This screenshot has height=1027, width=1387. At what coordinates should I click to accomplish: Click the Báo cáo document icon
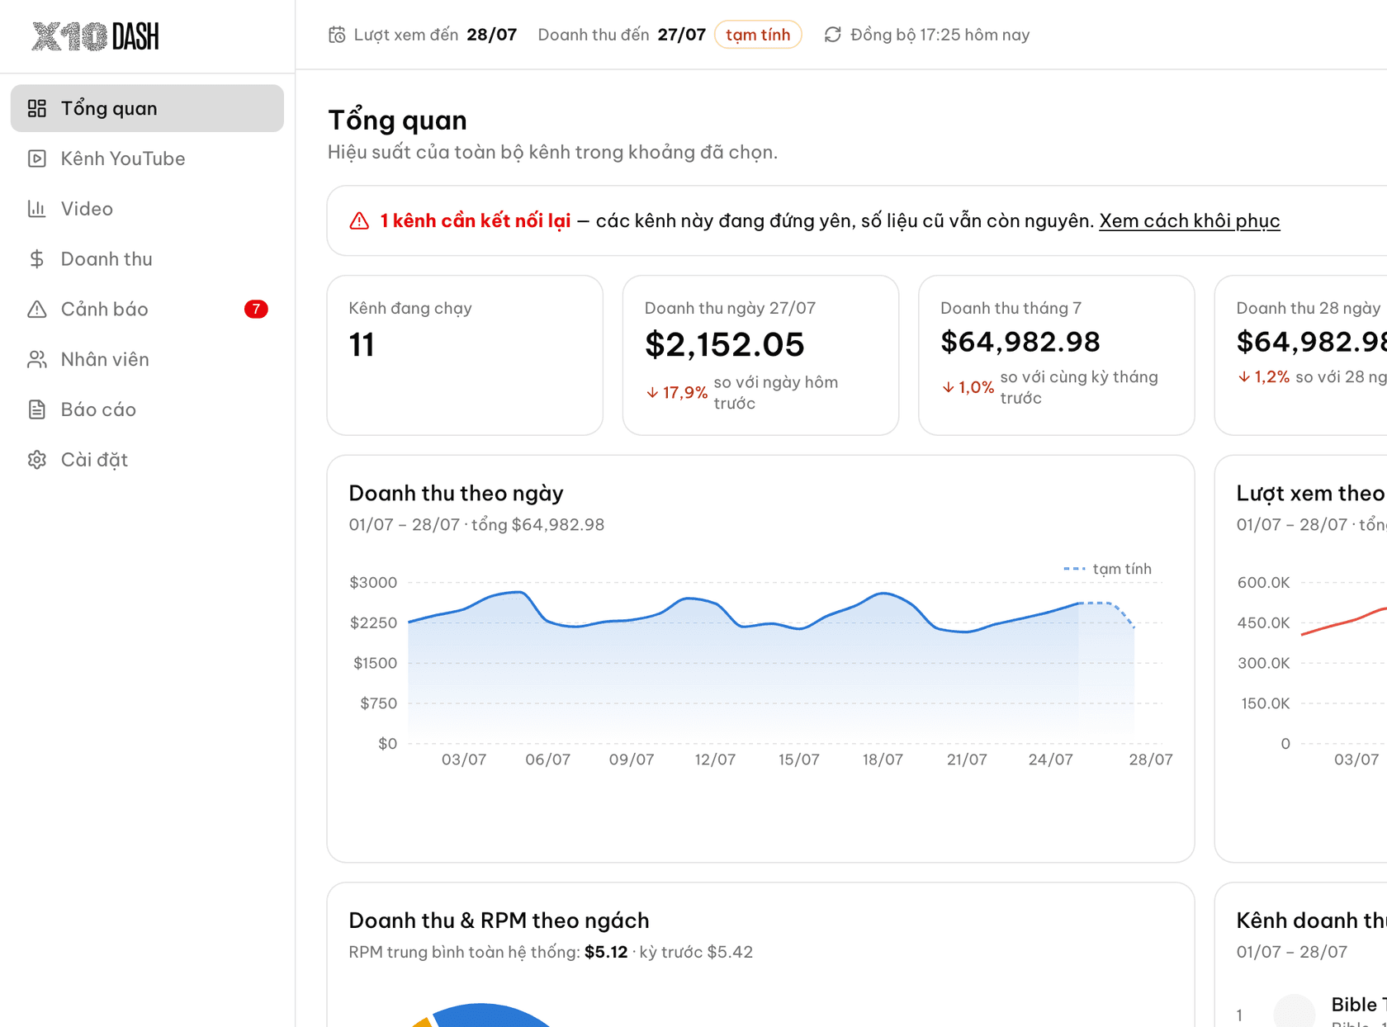pyautogui.click(x=37, y=409)
